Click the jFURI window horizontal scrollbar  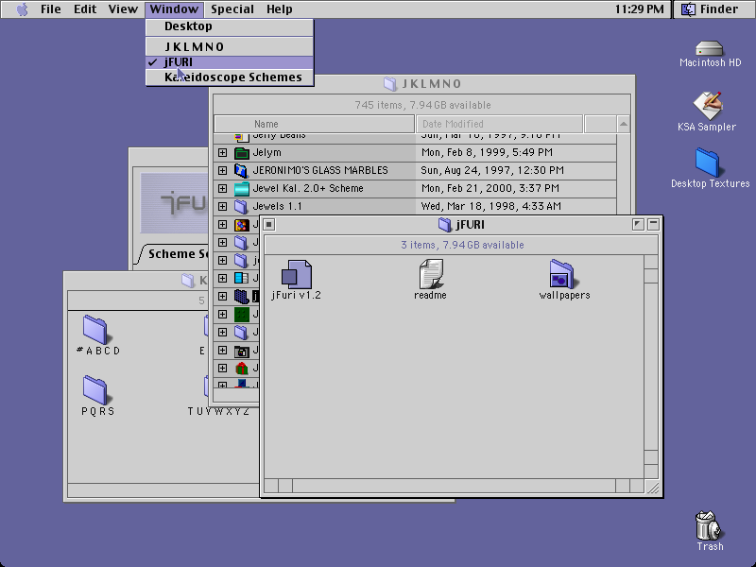click(454, 486)
